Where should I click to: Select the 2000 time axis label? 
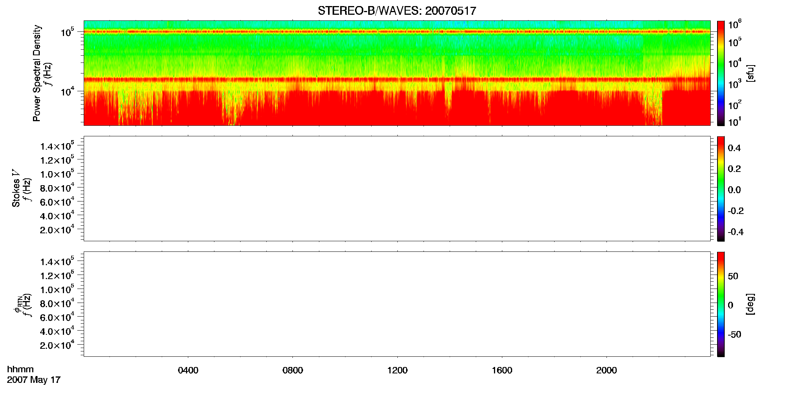coord(606,370)
